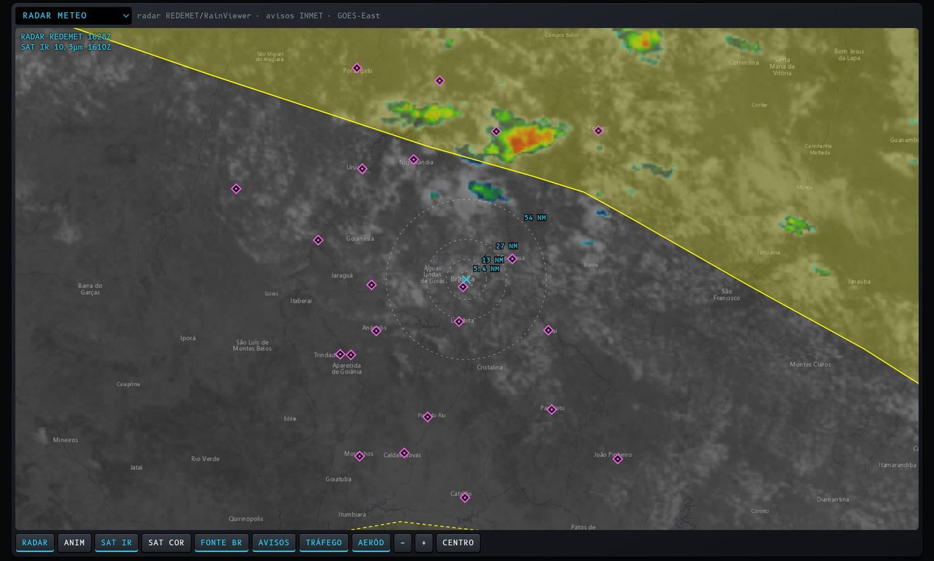The image size is (934, 561).
Task: Click the Montes Claros city label
Action: click(810, 364)
